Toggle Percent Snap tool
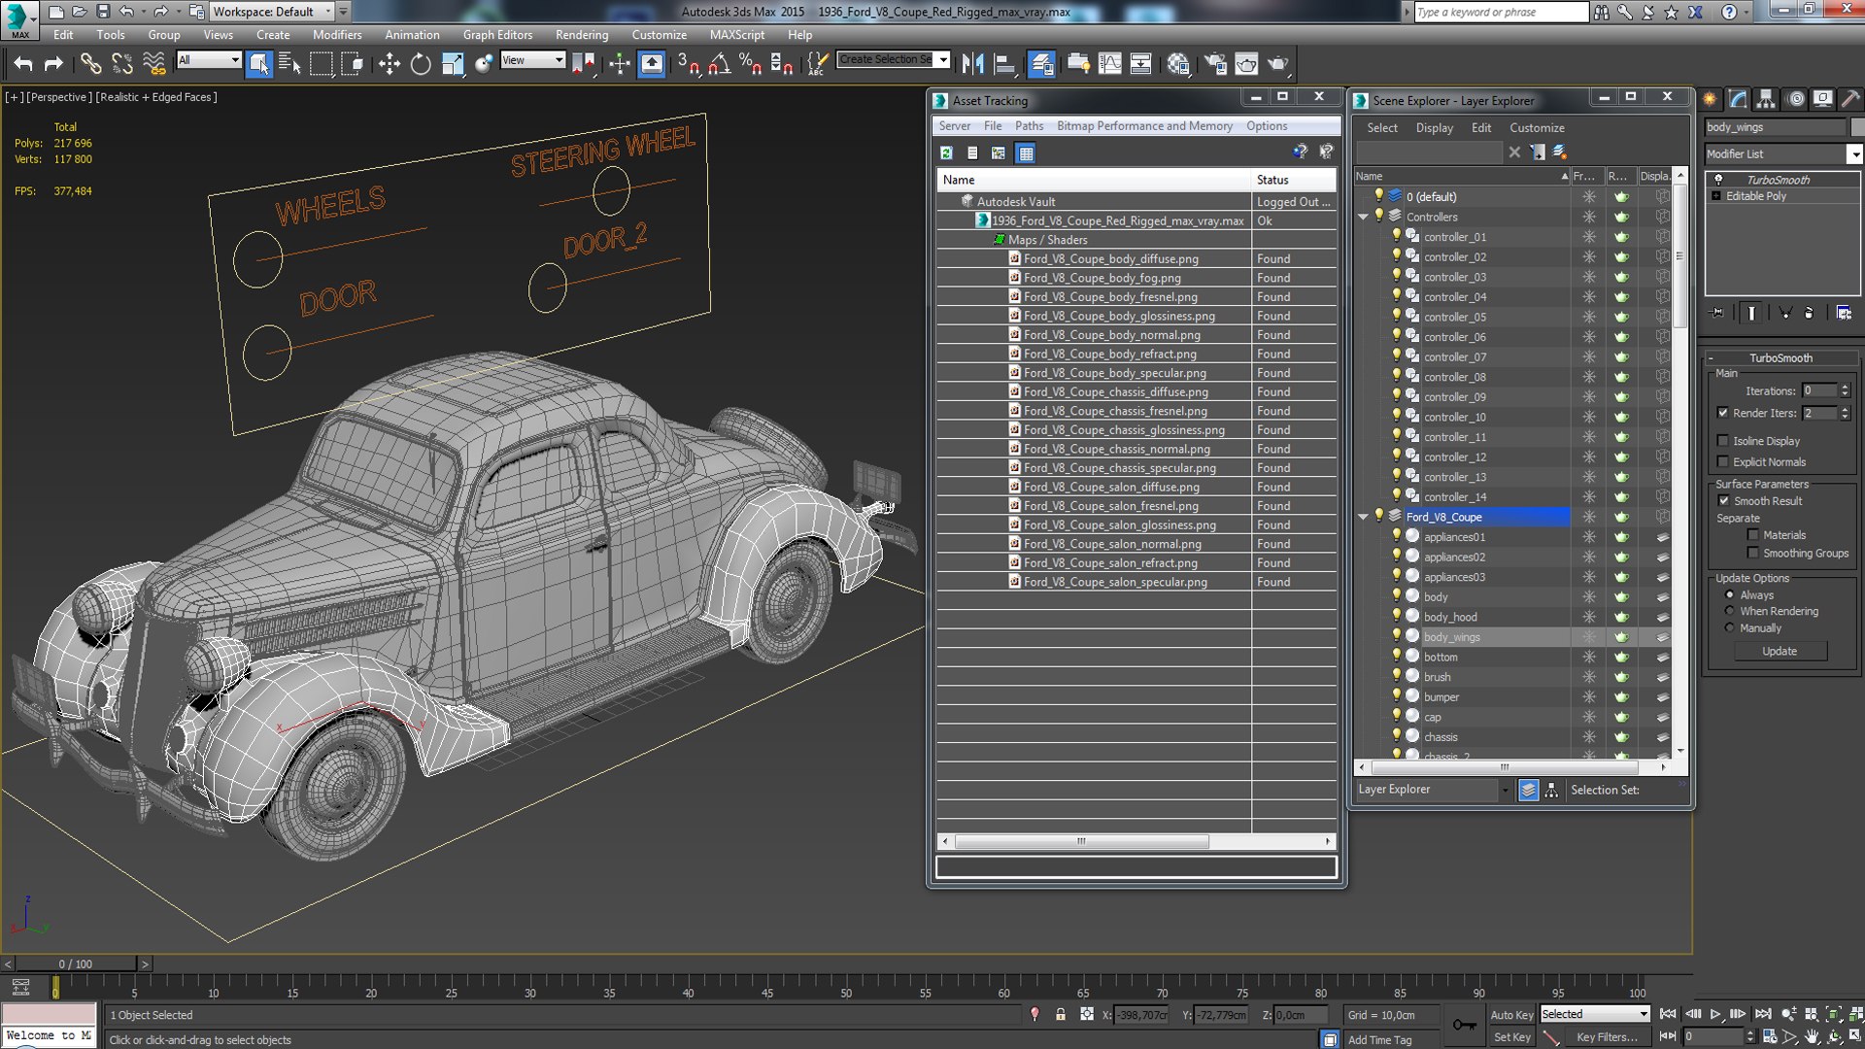This screenshot has width=1865, height=1049. [750, 64]
